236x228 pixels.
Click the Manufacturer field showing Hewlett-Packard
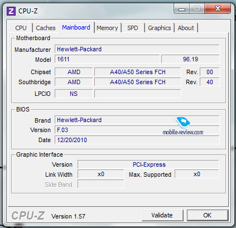click(x=137, y=49)
